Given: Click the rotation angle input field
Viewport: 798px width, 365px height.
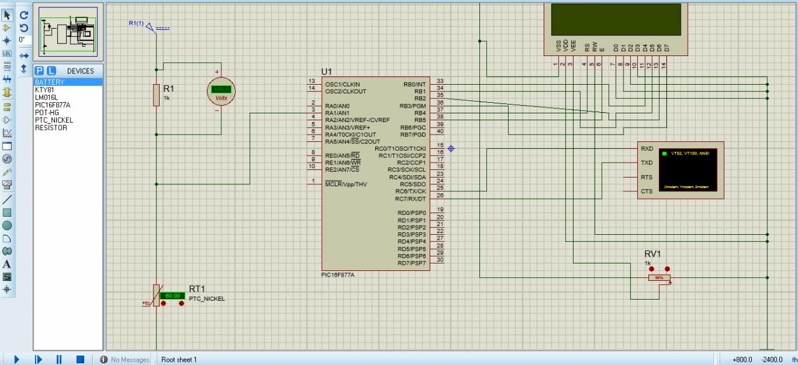Looking at the screenshot, I should tap(25, 40).
